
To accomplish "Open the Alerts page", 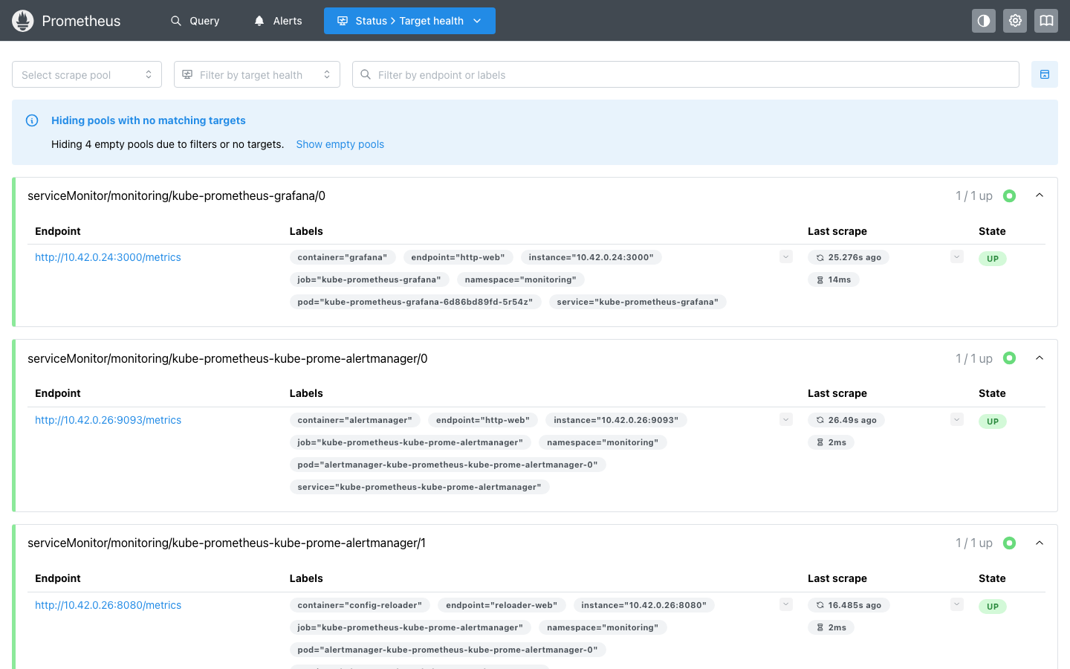I will pos(278,21).
